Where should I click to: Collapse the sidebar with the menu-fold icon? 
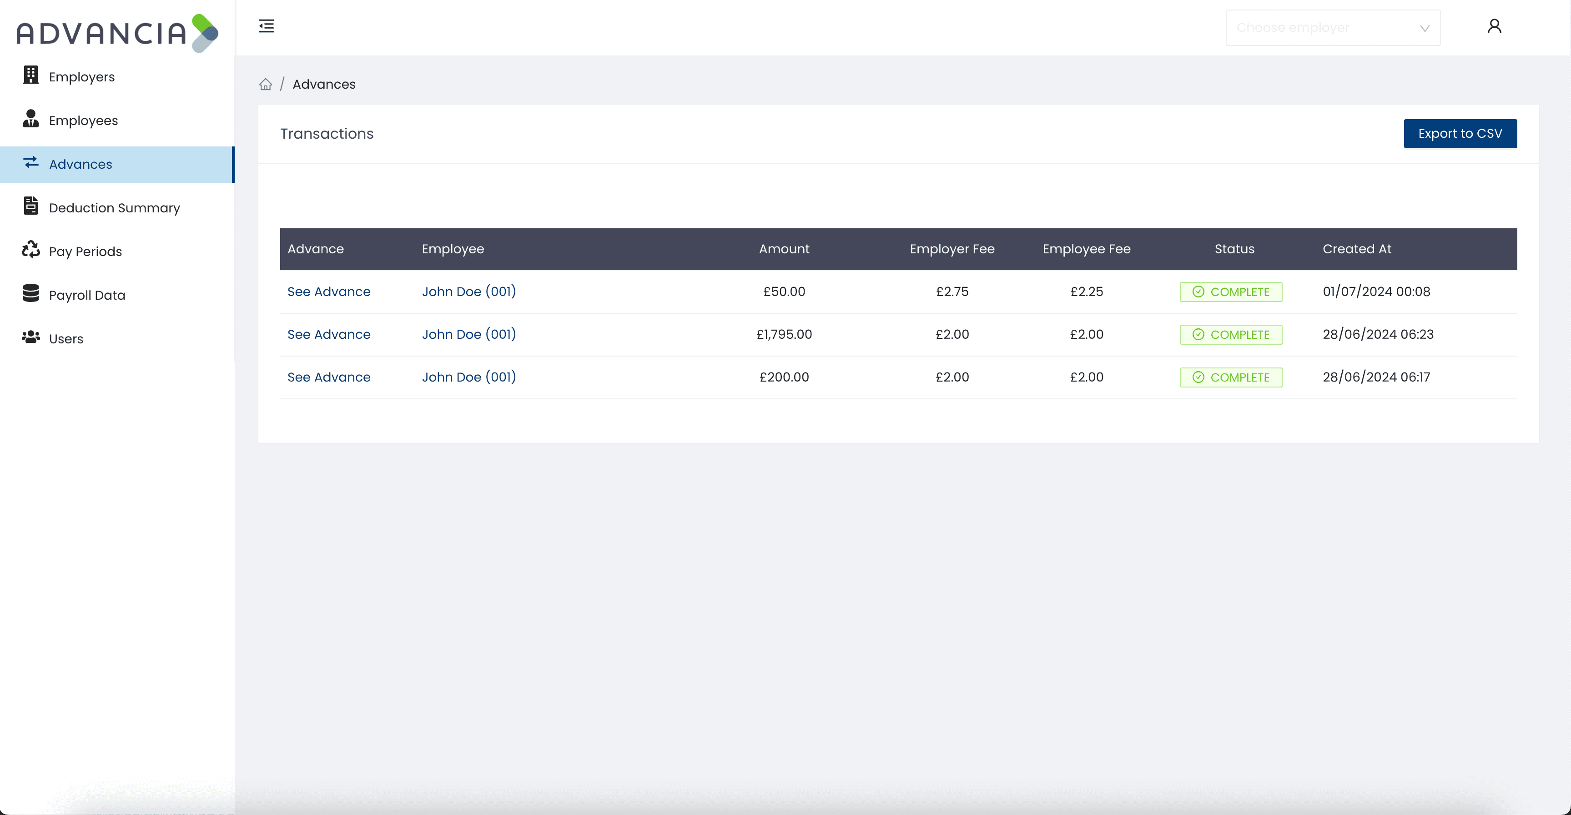(x=267, y=26)
